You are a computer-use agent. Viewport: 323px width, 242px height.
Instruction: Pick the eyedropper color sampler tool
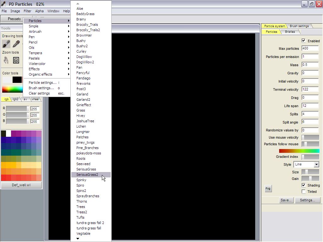pos(16,44)
